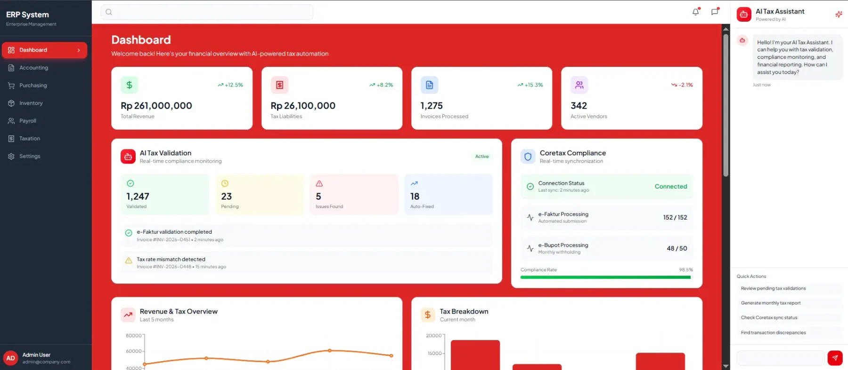Click the 98.5% compliance rate value
848x370 pixels.
pos(686,270)
